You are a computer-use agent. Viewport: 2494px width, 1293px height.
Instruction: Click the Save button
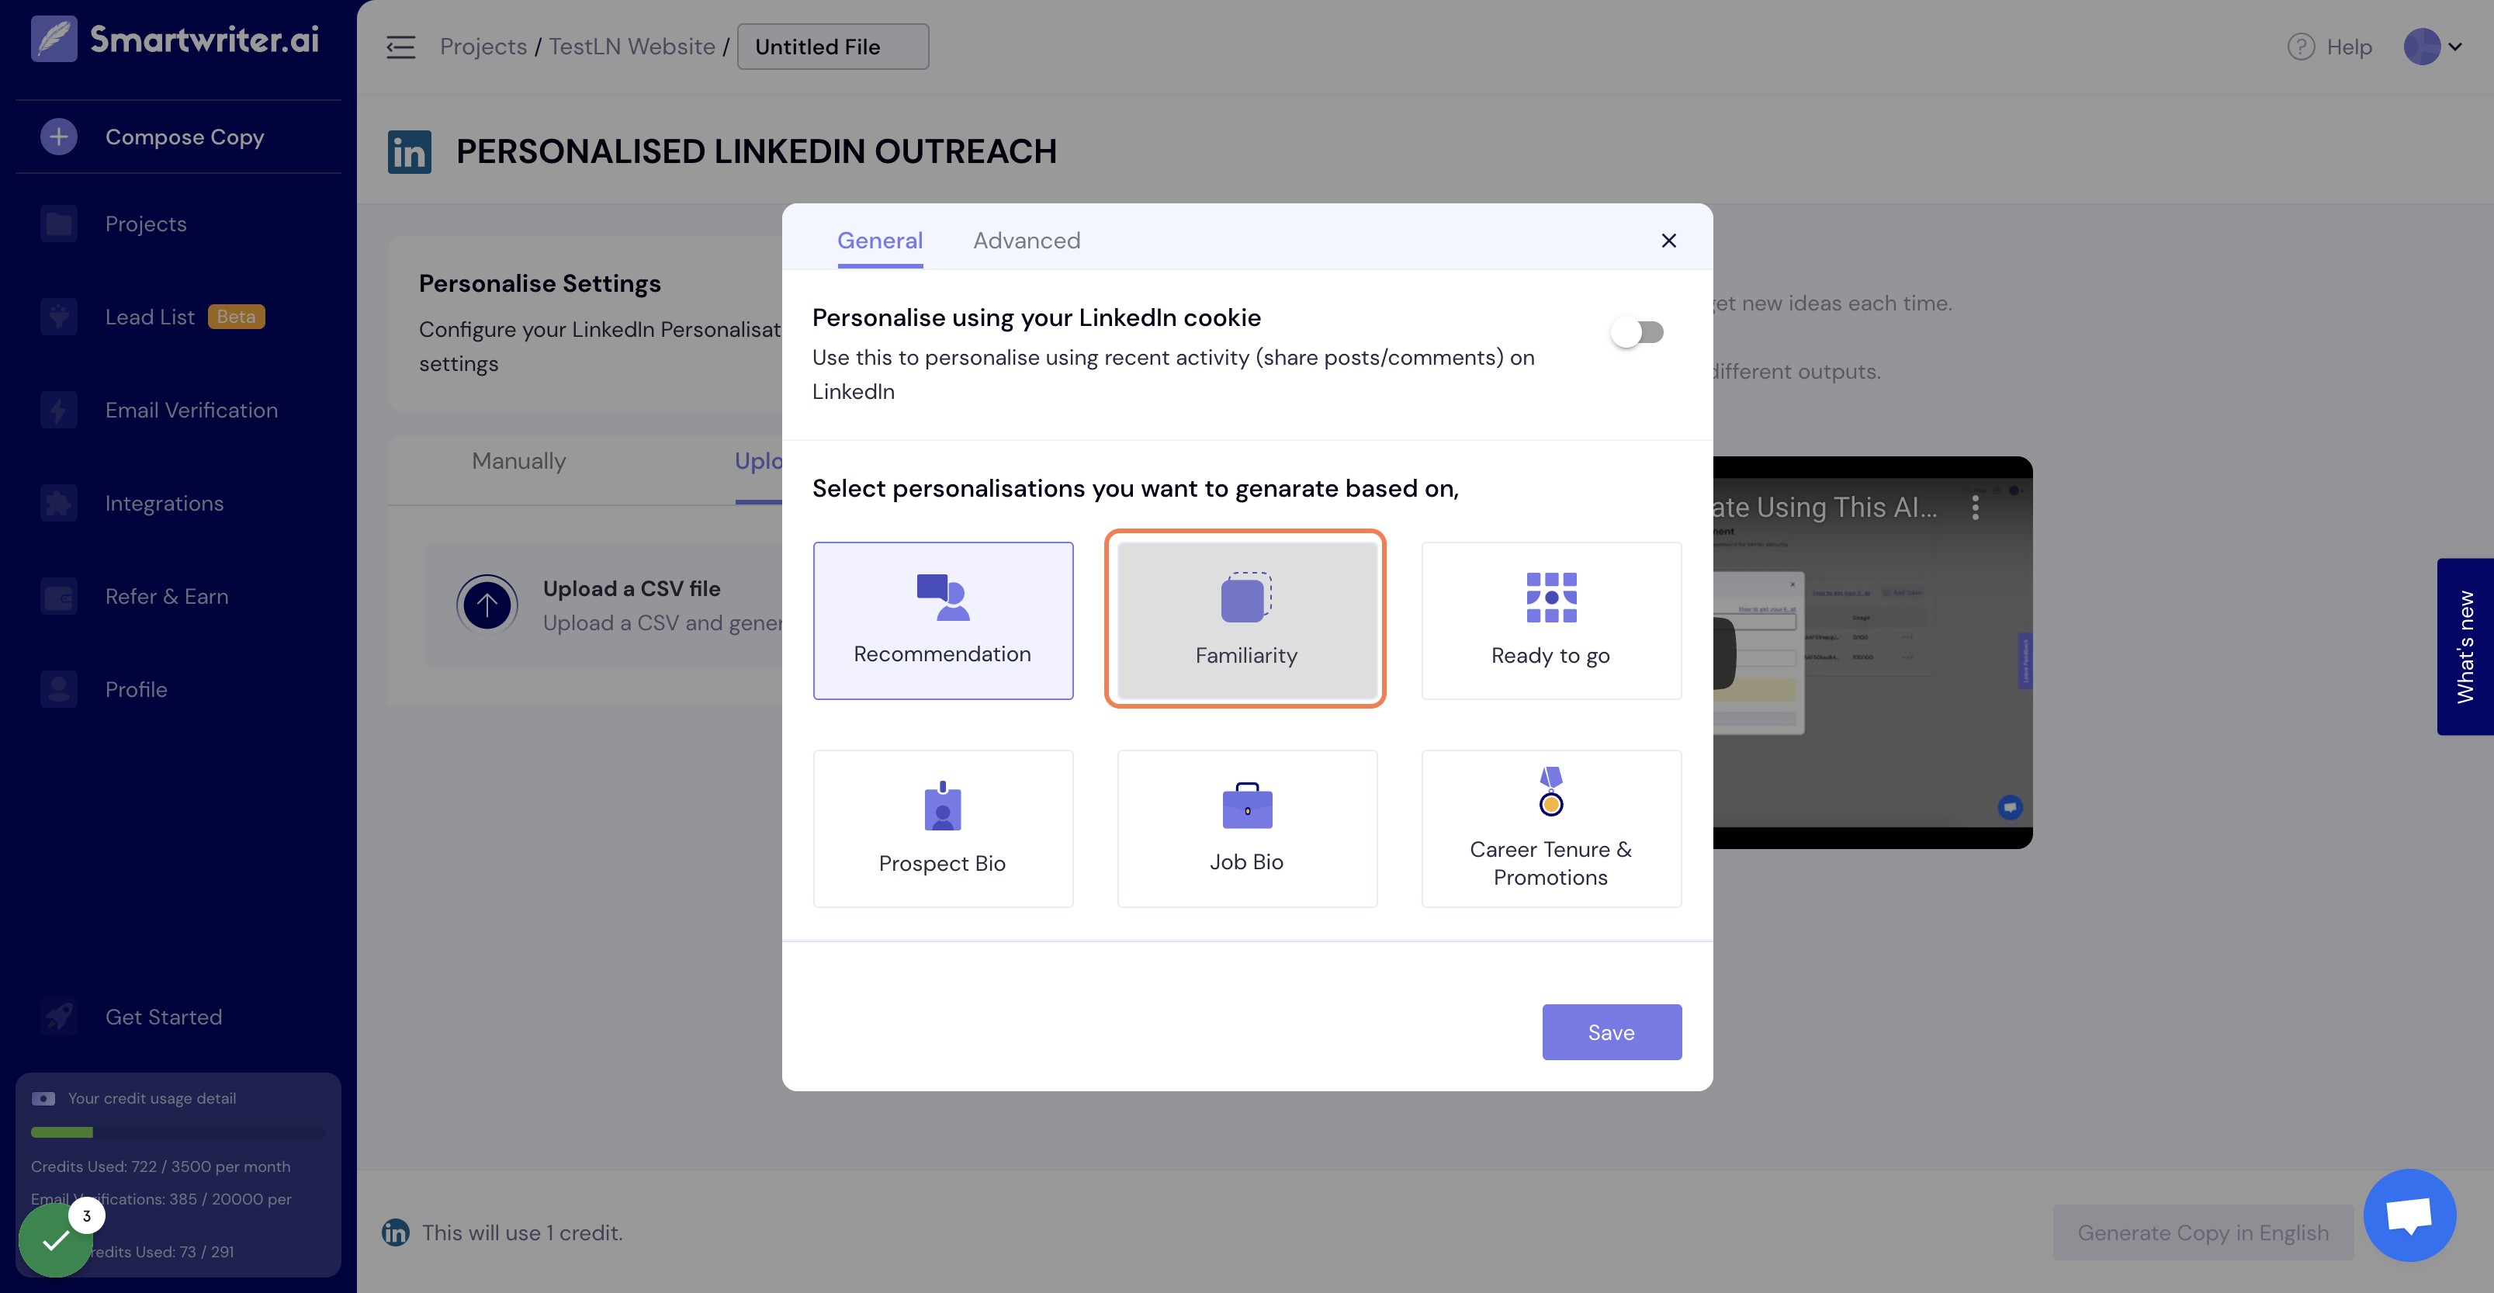coord(1611,1032)
